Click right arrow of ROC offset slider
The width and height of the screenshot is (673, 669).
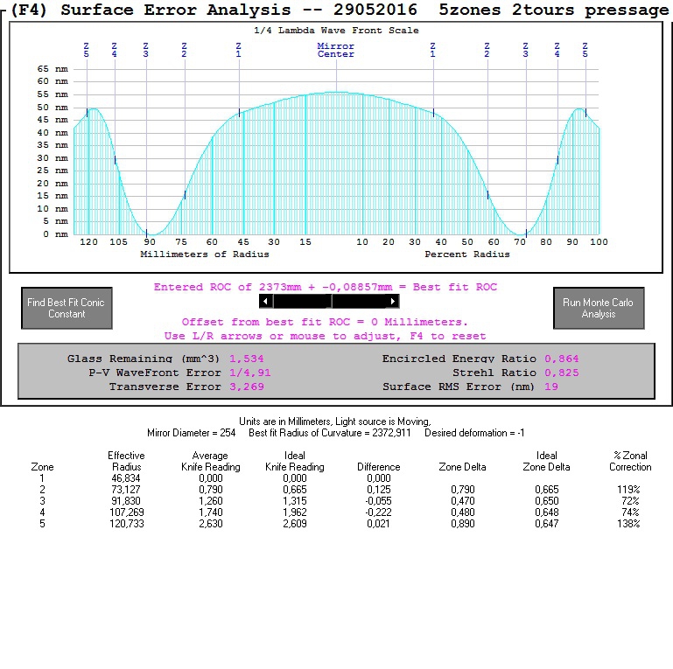[393, 302]
